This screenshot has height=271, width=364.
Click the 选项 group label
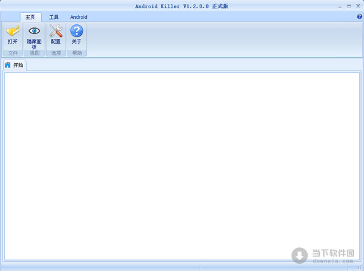pos(56,53)
